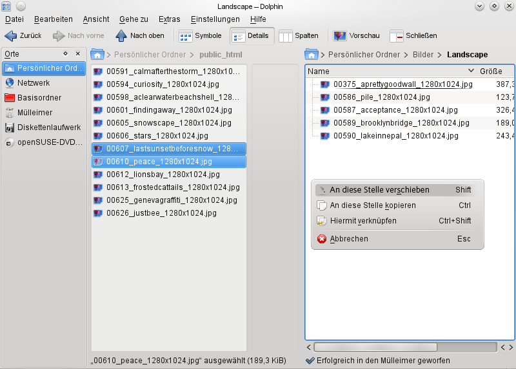Choose An diese Stelle verschieben

coord(379,190)
